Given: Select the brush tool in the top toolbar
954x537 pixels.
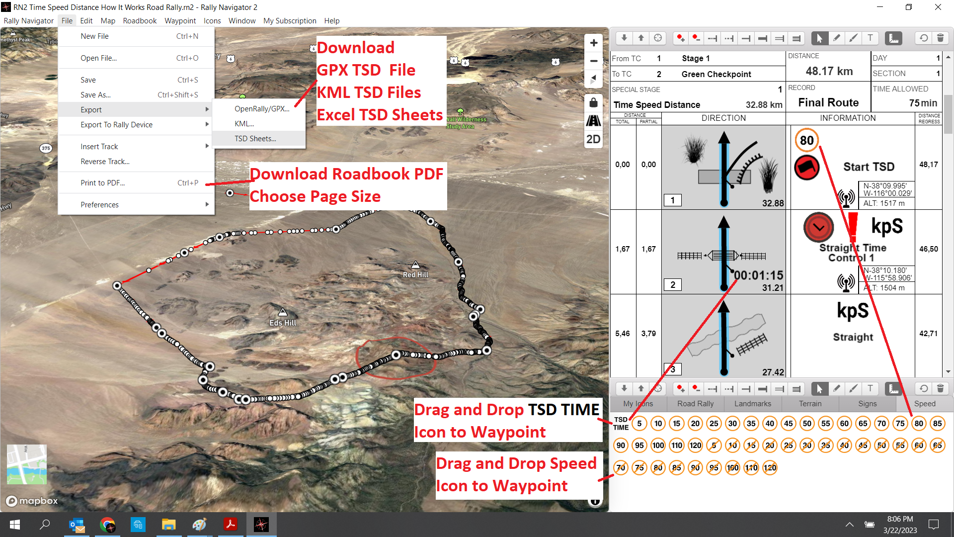Looking at the screenshot, I should coord(854,38).
